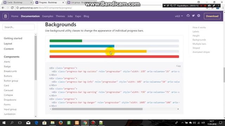Focus the docs Search field
The height and width of the screenshot is (126, 225).
click(19, 27)
